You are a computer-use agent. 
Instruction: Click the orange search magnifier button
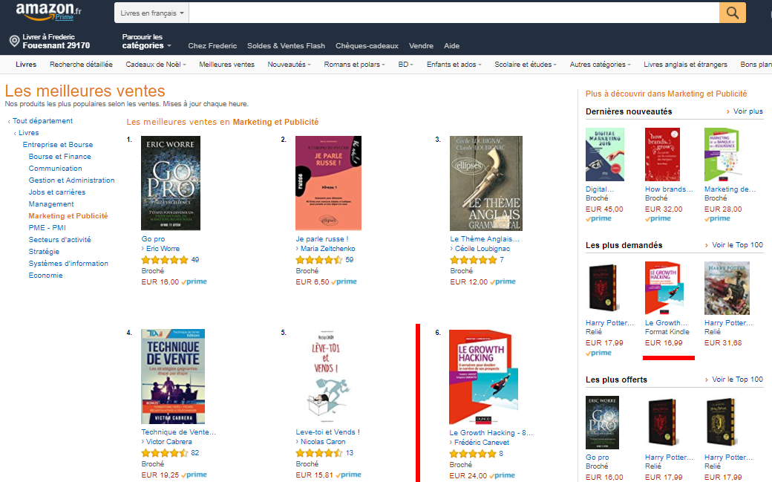732,13
